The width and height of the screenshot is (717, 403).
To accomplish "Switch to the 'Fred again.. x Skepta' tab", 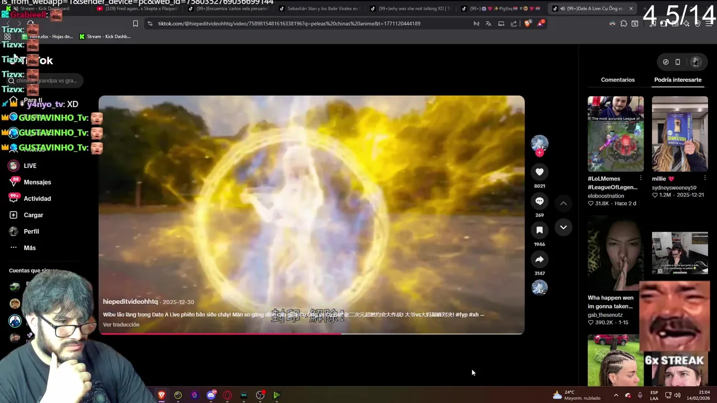I will pyautogui.click(x=137, y=8).
